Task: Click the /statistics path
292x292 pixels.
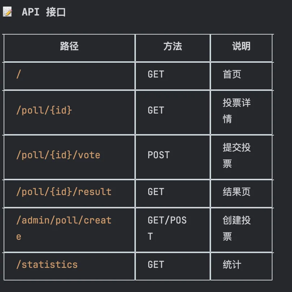Action: pyautogui.click(x=47, y=265)
